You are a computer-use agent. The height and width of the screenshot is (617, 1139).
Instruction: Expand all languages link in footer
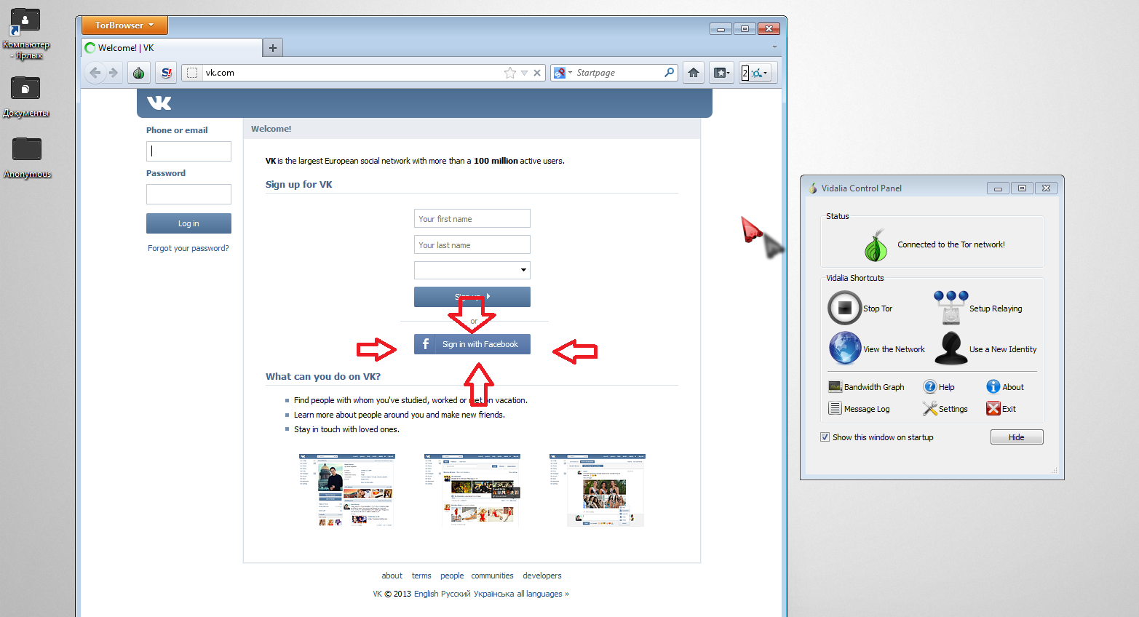(x=543, y=594)
